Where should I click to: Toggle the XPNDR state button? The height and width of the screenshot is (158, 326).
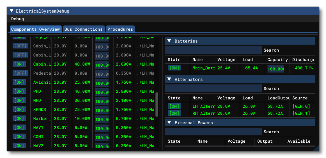19,110
